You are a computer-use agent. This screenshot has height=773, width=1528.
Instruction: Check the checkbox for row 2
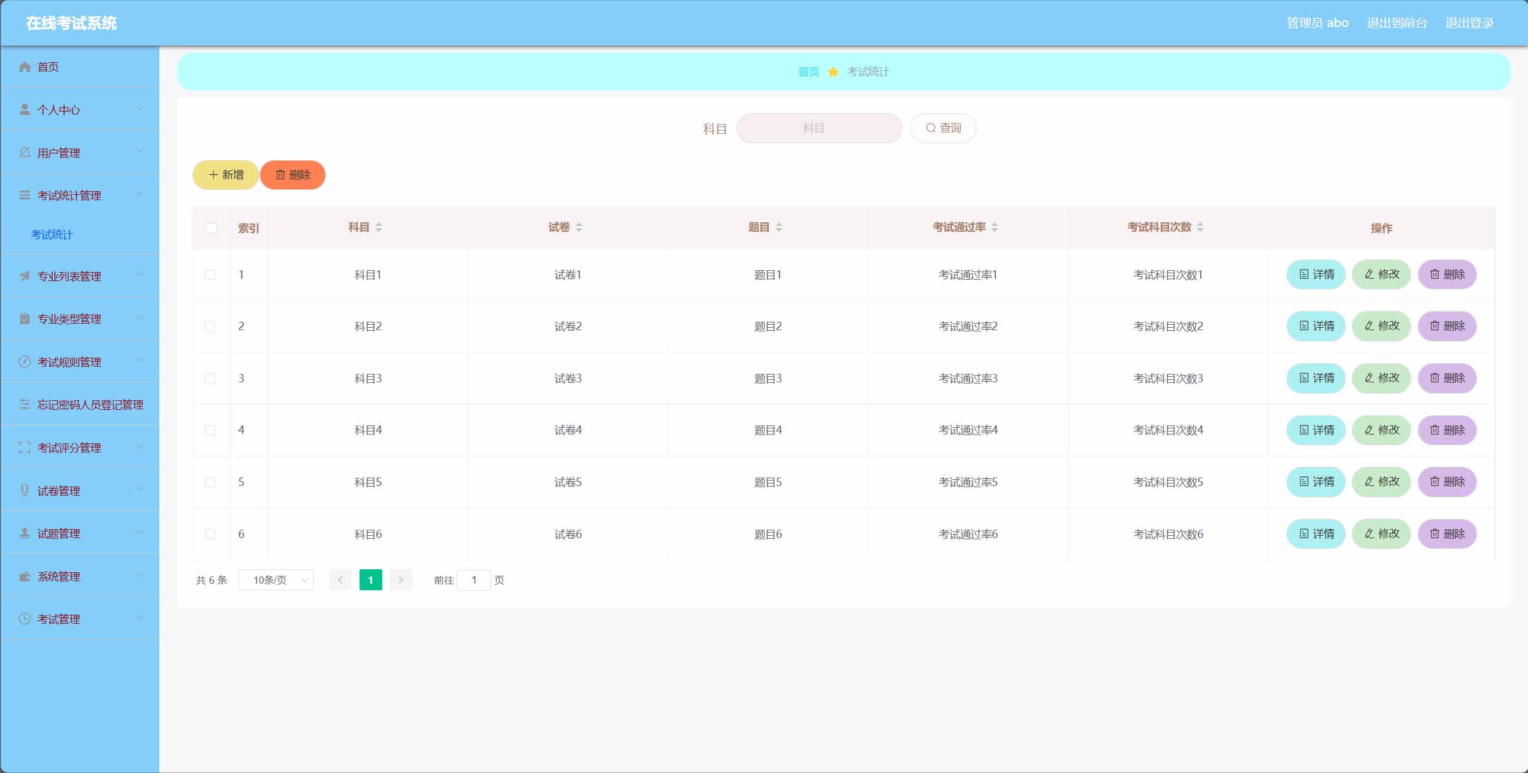[x=210, y=327]
